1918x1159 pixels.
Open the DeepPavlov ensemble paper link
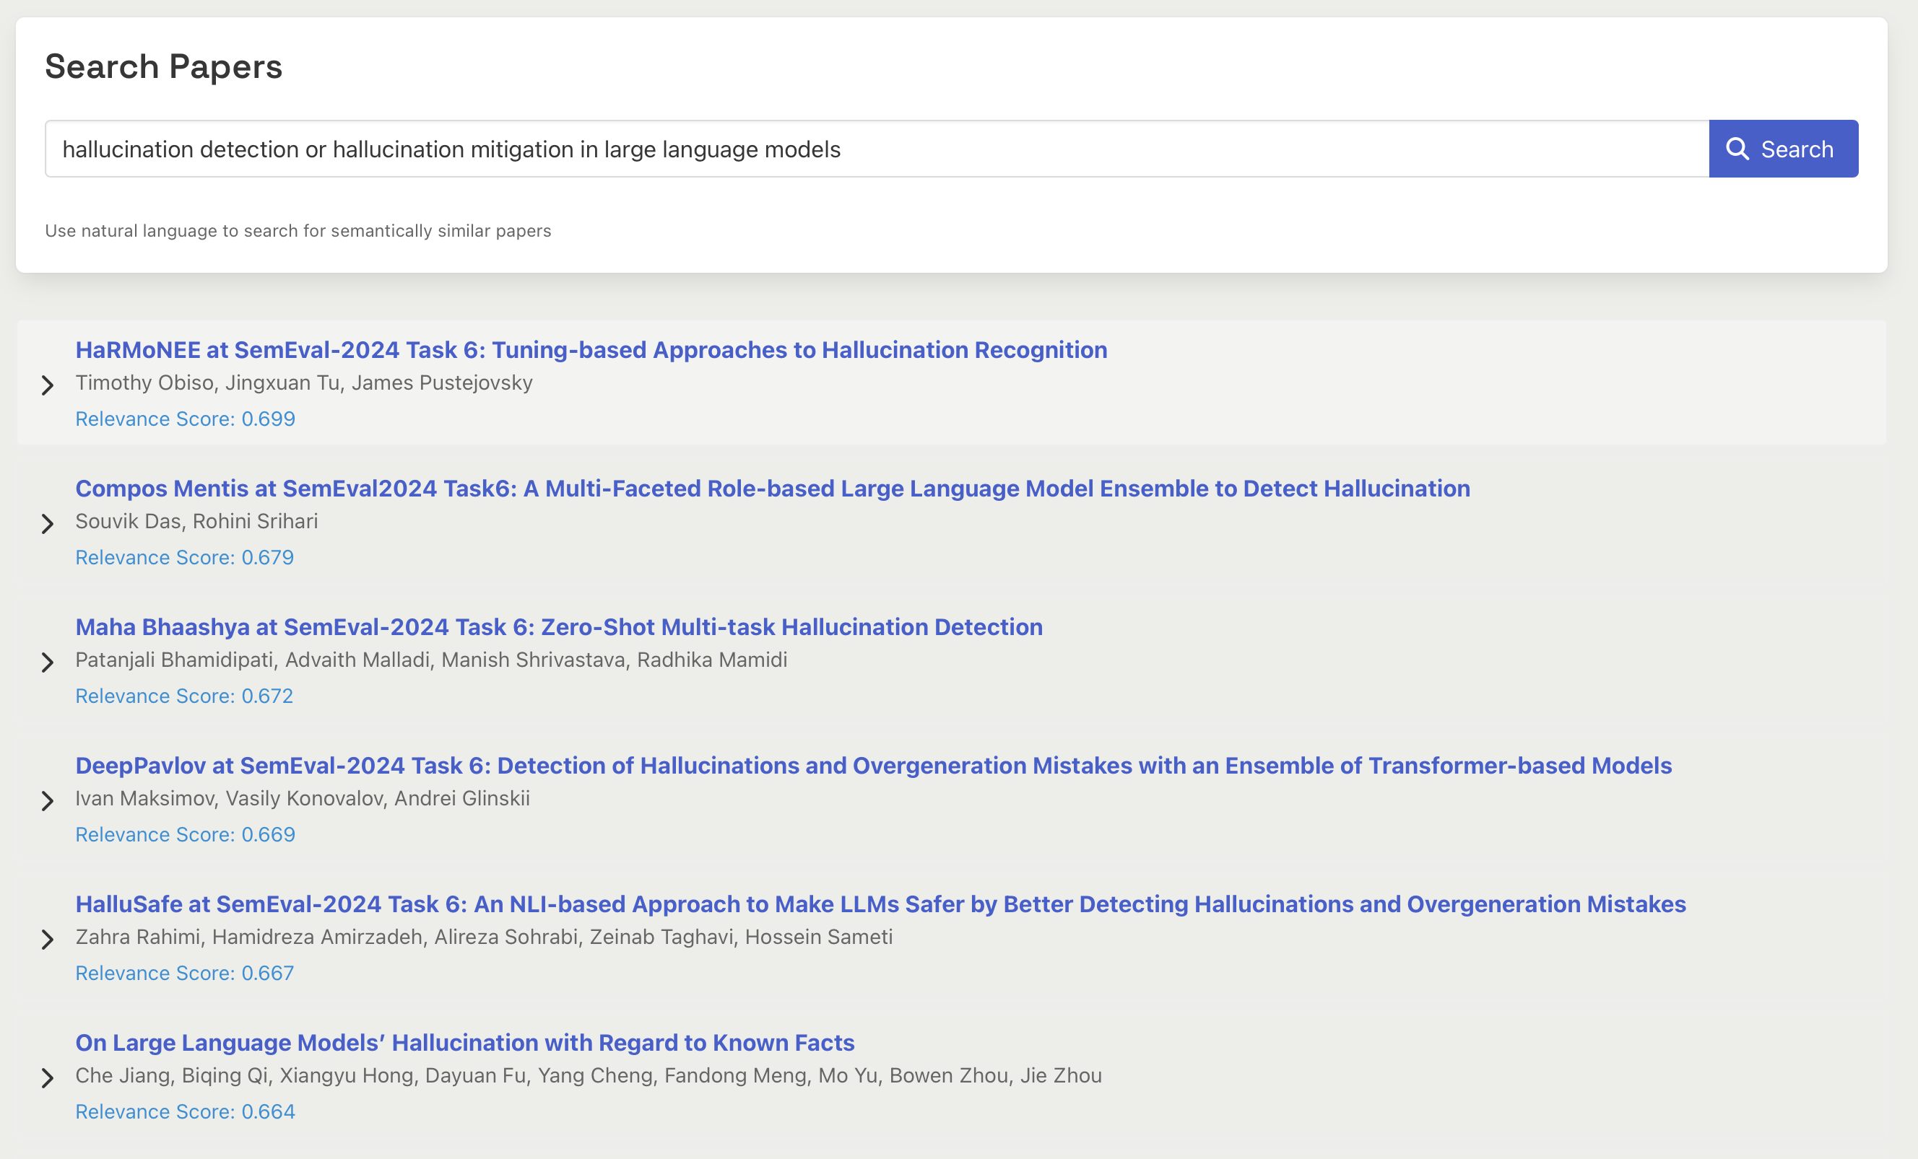873,766
